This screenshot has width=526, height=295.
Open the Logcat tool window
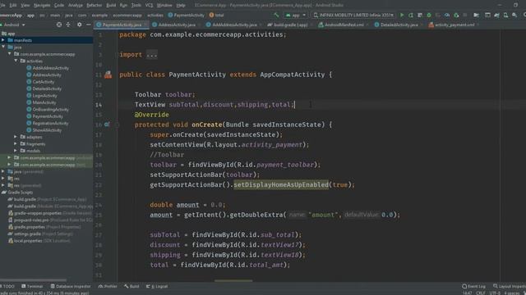157,286
